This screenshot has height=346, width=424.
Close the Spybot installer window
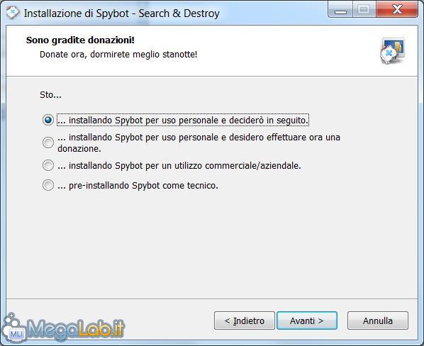click(396, 10)
